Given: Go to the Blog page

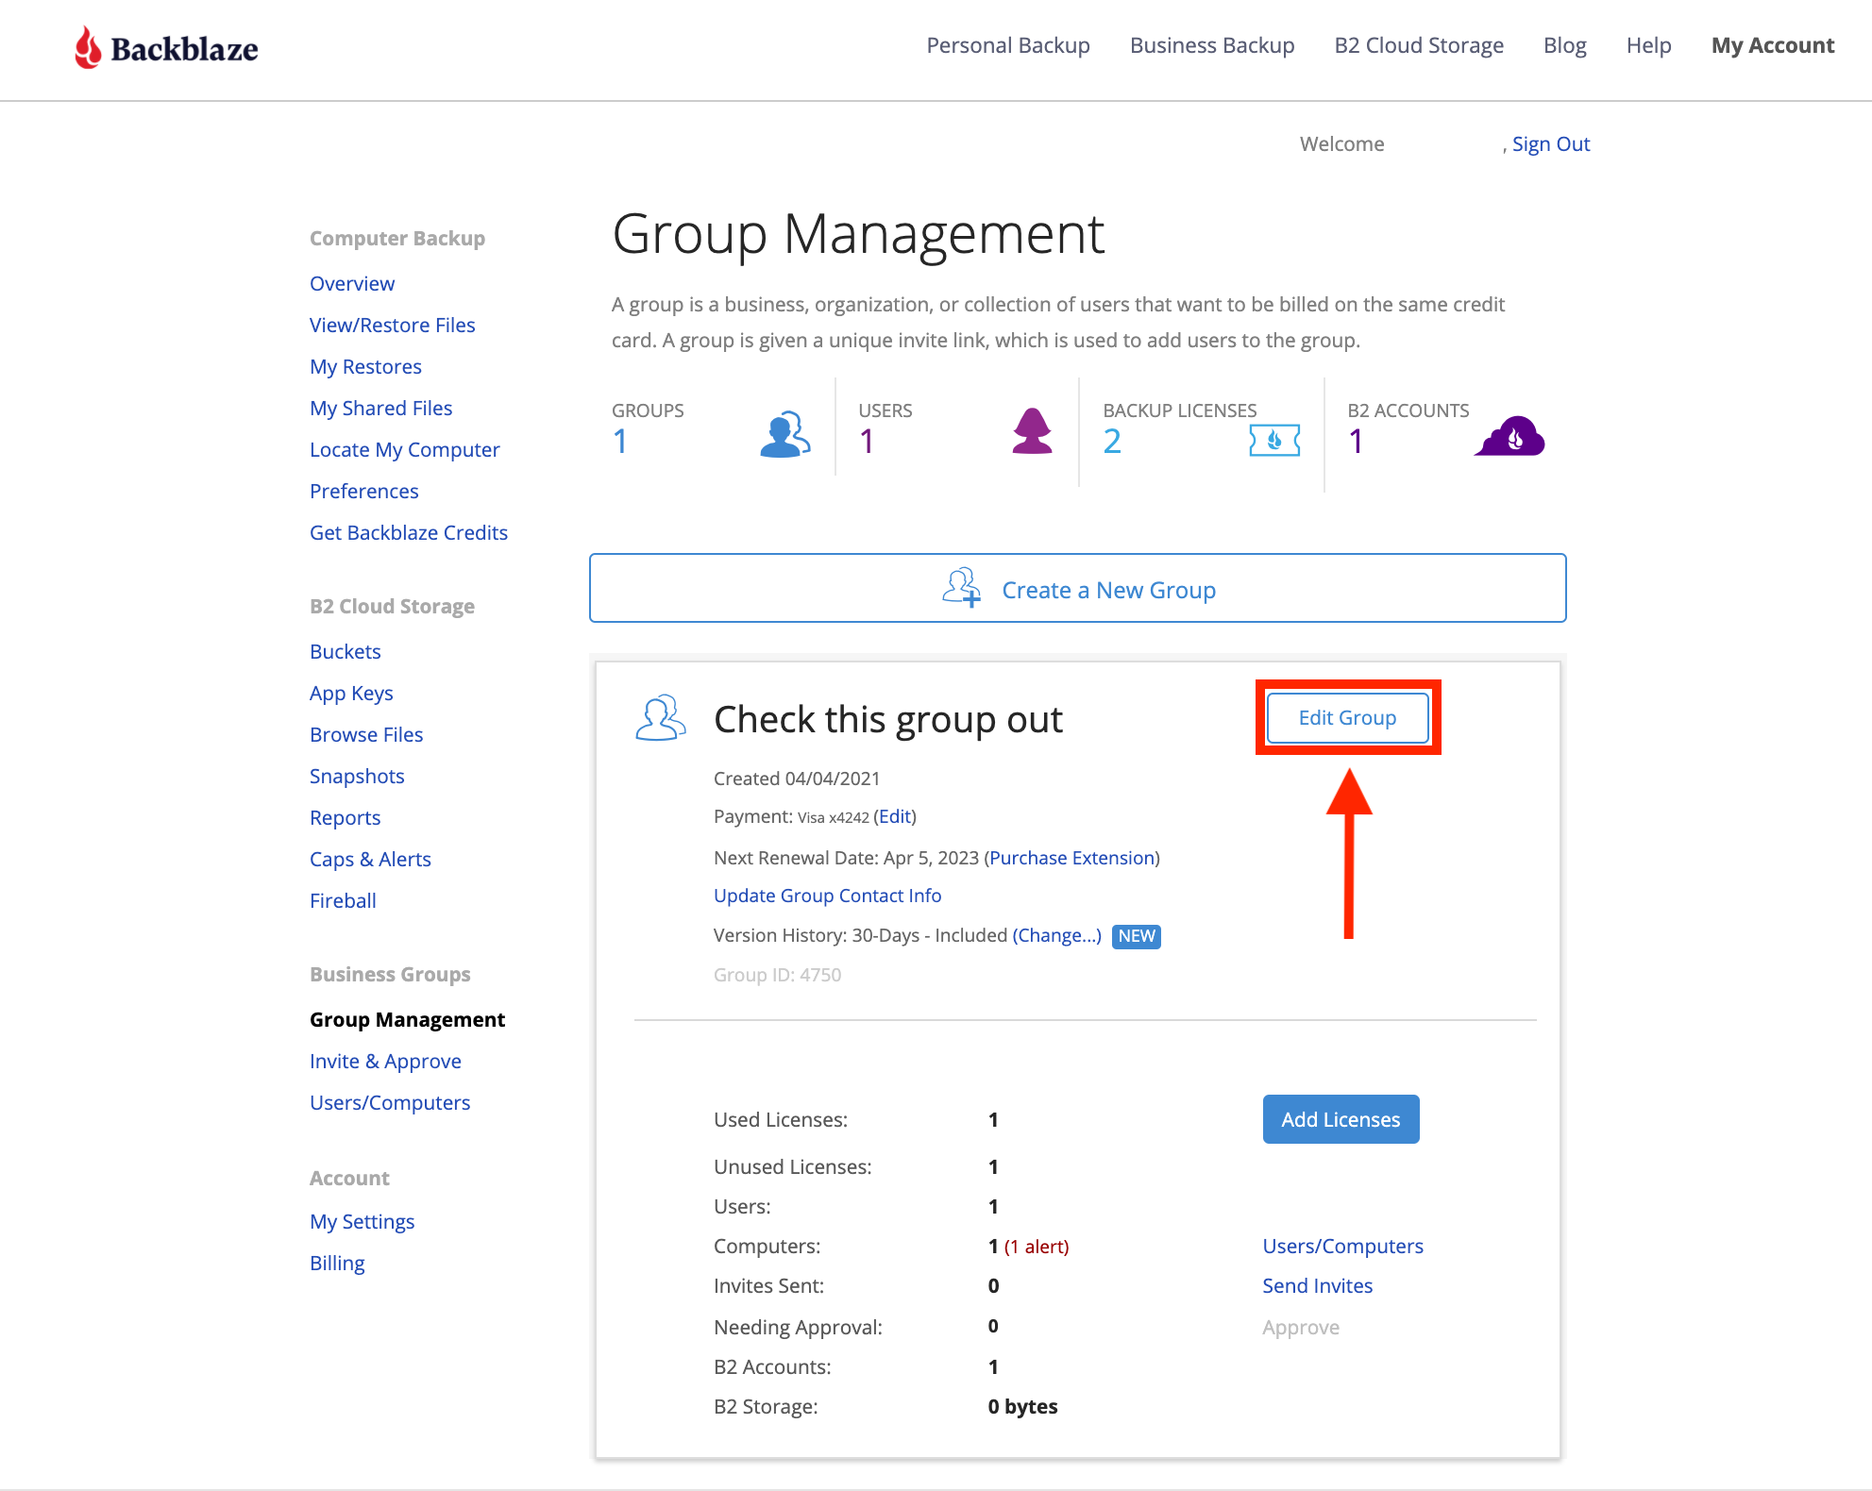Looking at the screenshot, I should 1564,45.
